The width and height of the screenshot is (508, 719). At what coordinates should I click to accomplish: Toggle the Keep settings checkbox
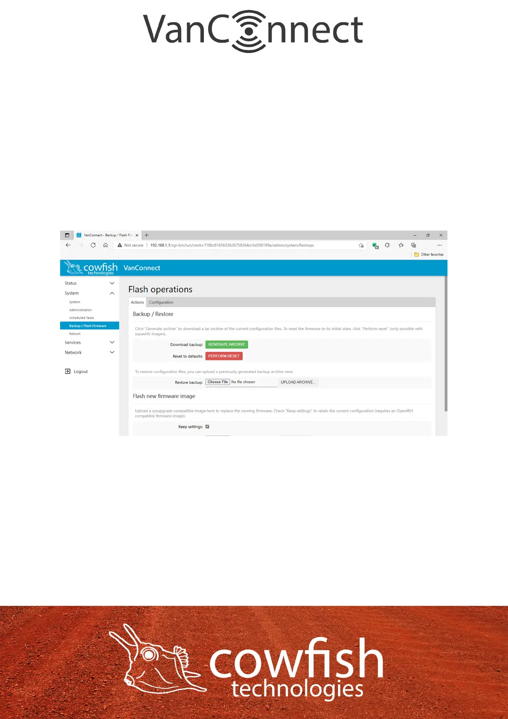coord(207,427)
